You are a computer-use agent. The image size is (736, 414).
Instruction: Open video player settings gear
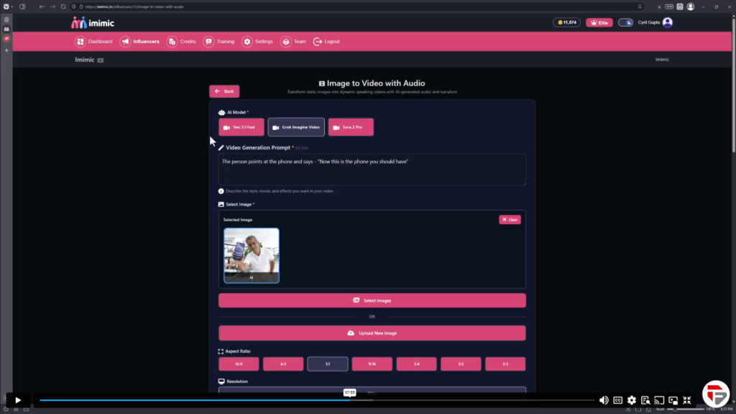pyautogui.click(x=631, y=400)
